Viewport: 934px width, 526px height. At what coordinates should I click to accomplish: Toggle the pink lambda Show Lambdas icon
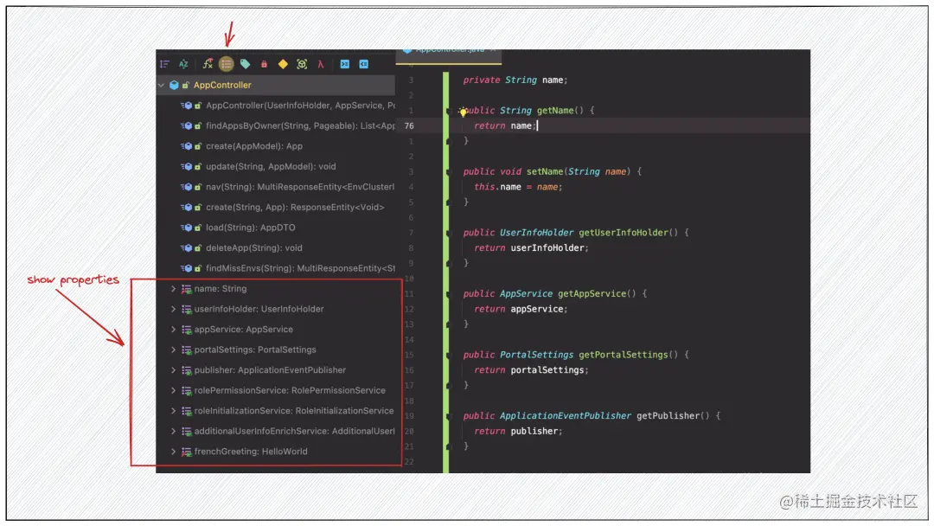tap(321, 64)
